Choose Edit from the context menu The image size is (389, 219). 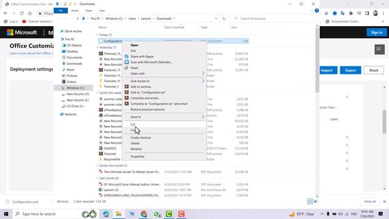coord(133,51)
